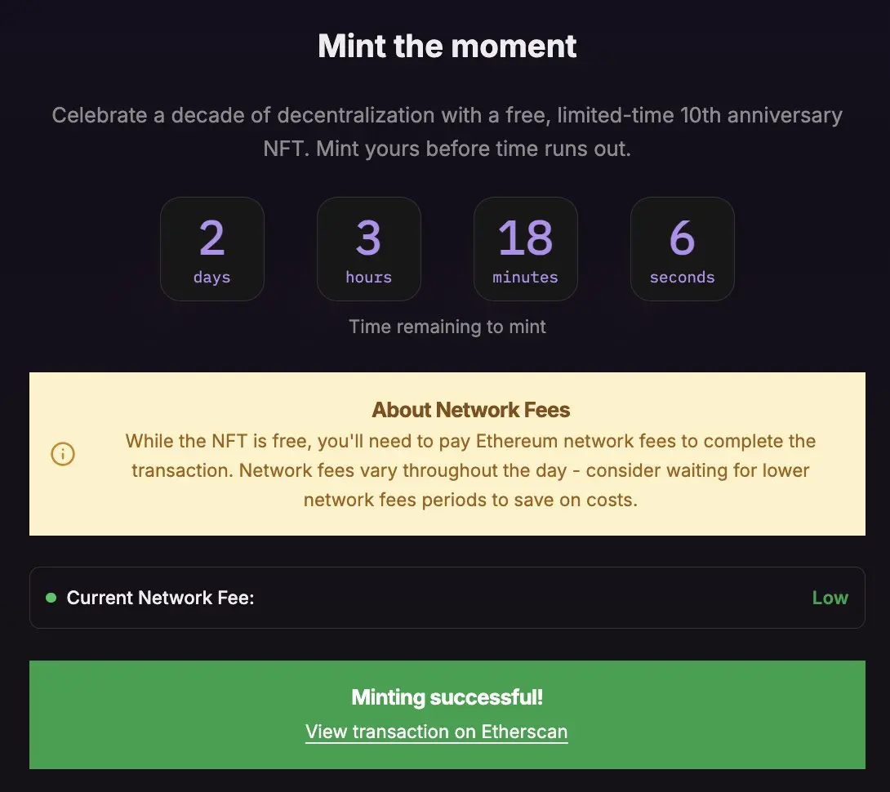The width and height of the screenshot is (890, 792).
Task: Select the hours countdown box
Action: tap(369, 249)
